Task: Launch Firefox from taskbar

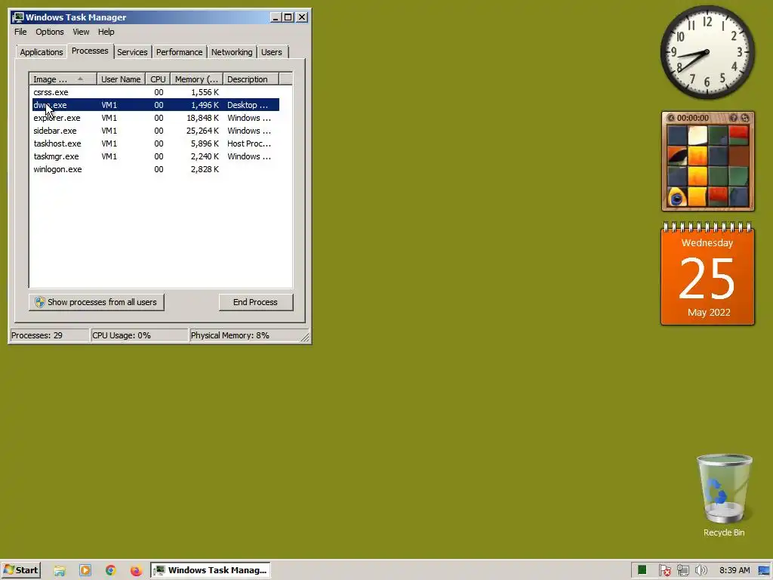Action: [x=136, y=571]
